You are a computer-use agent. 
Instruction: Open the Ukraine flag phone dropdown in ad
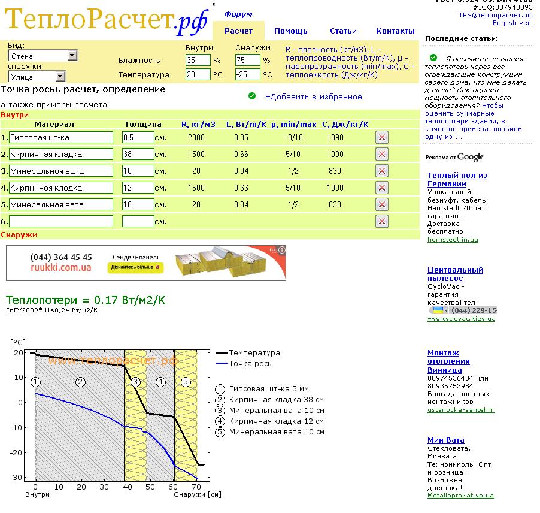(439, 310)
